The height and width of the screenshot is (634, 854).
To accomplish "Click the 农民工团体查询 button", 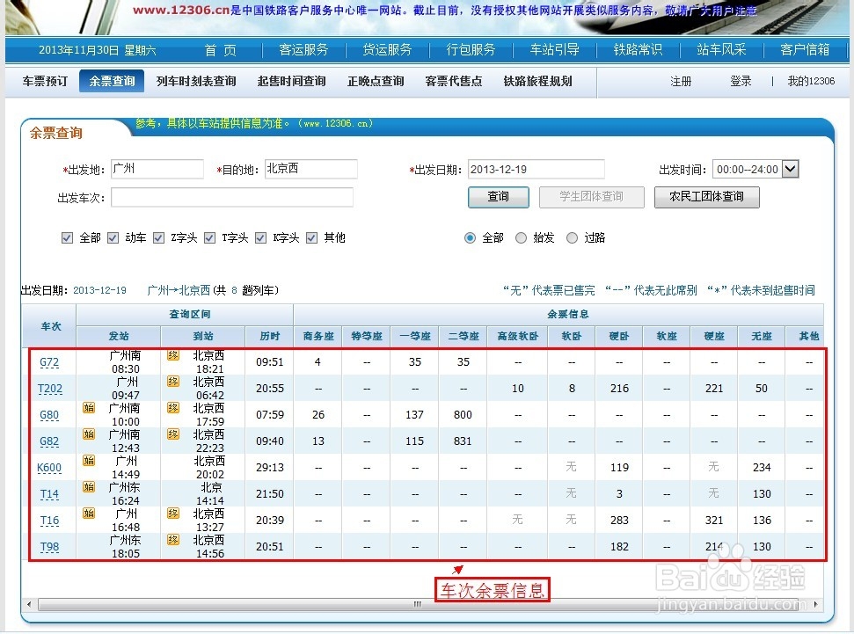I will coord(706,197).
